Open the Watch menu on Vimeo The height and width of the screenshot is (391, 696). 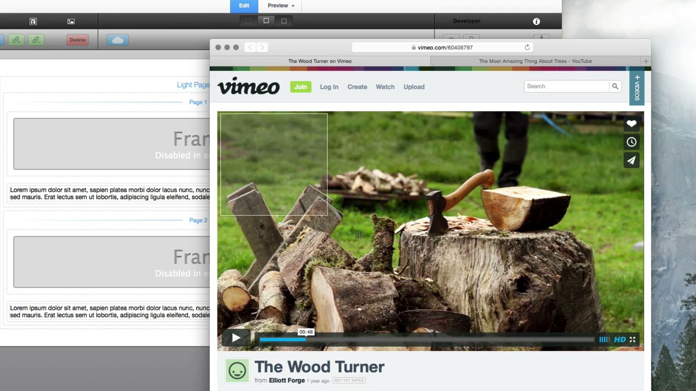click(385, 87)
